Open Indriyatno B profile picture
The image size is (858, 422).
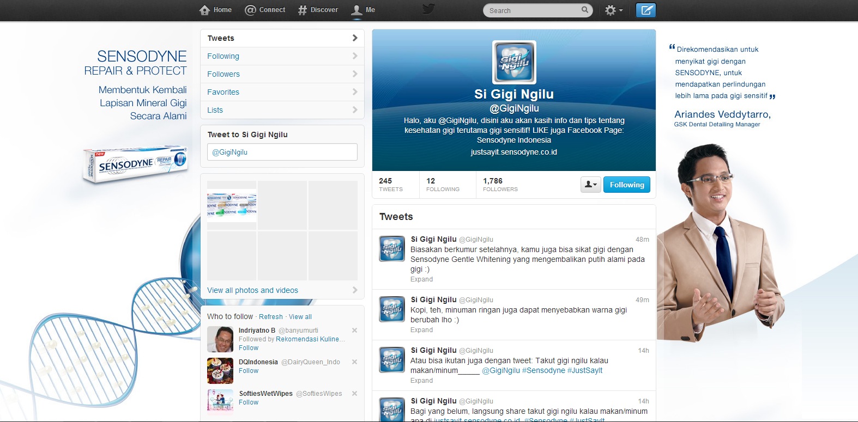point(220,339)
